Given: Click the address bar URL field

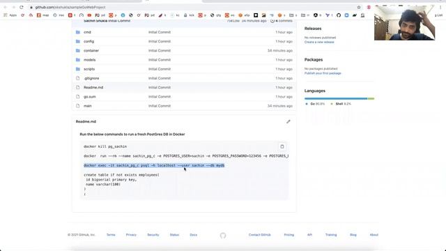Looking at the screenshot, I should pyautogui.click(x=70, y=7).
